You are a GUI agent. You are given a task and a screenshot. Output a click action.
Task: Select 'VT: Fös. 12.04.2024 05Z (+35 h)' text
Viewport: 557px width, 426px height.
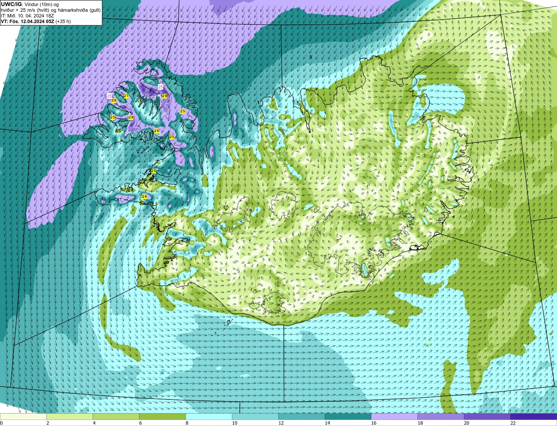36,21
